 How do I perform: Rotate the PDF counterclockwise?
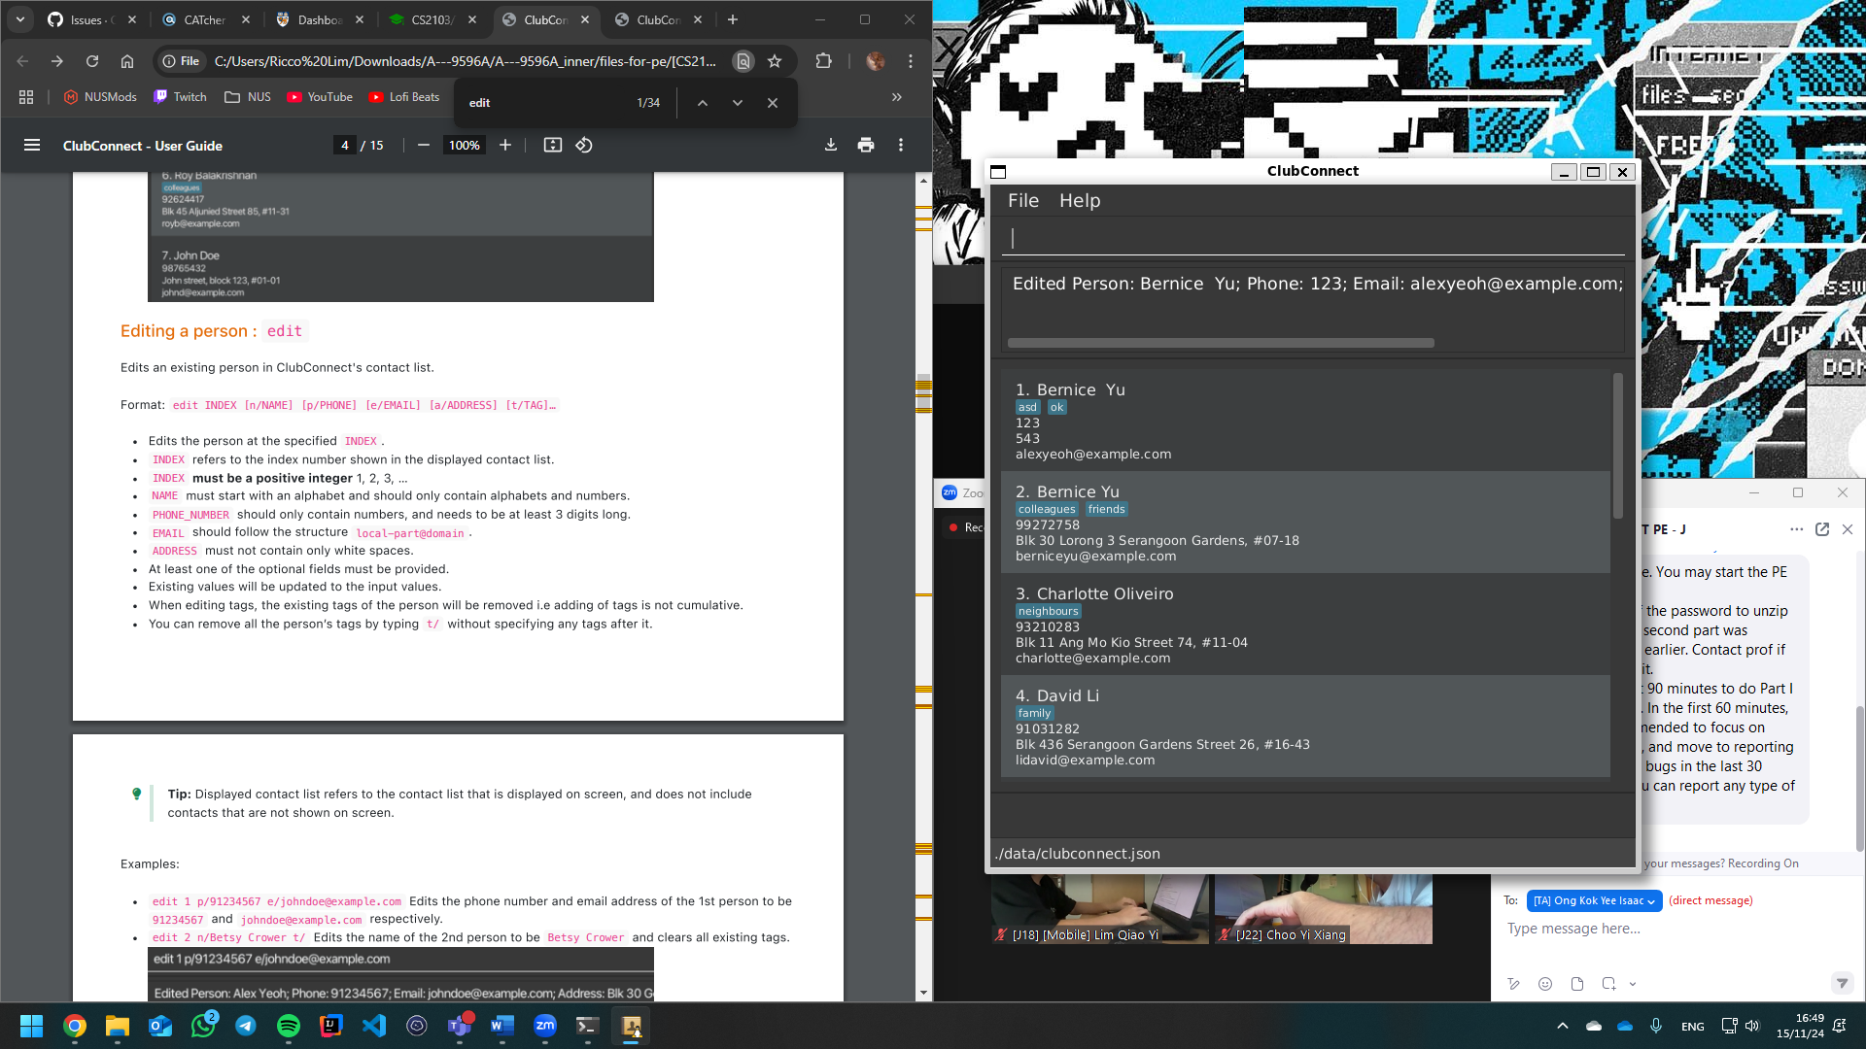point(583,145)
